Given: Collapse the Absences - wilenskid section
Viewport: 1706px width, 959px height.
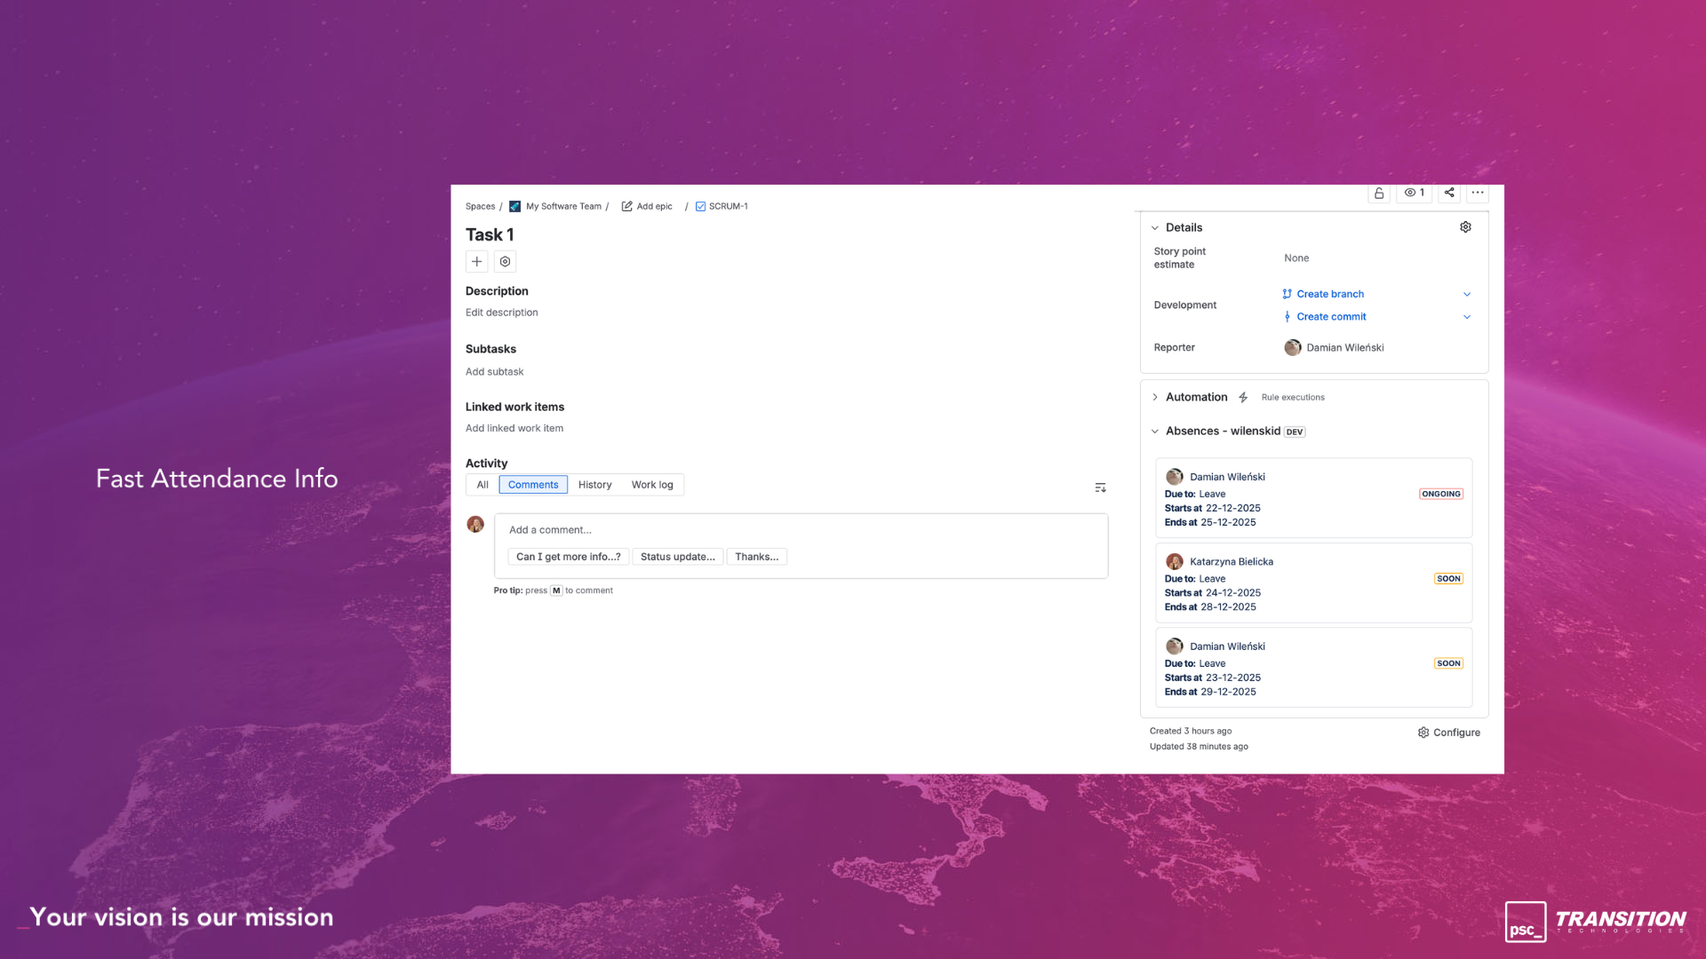Looking at the screenshot, I should 1155,432.
